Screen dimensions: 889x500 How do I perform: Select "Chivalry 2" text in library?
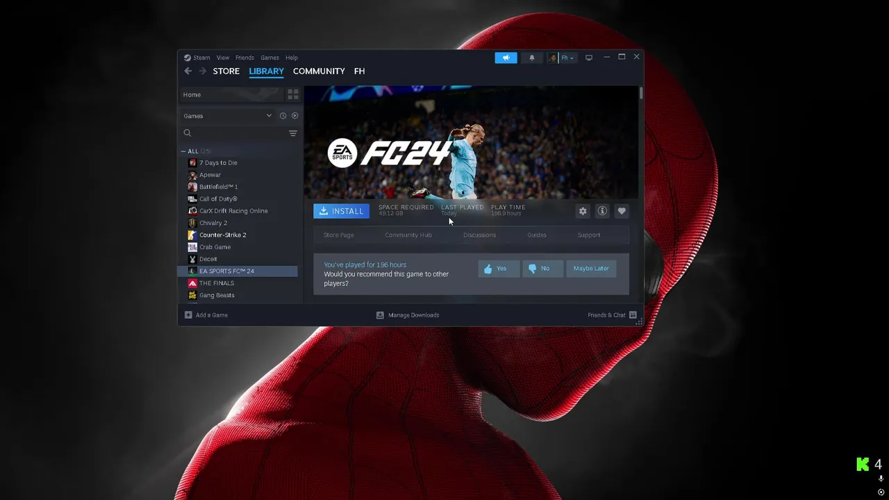coord(213,223)
